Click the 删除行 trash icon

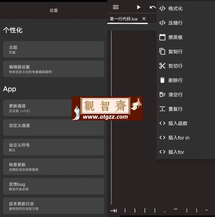[162, 80]
